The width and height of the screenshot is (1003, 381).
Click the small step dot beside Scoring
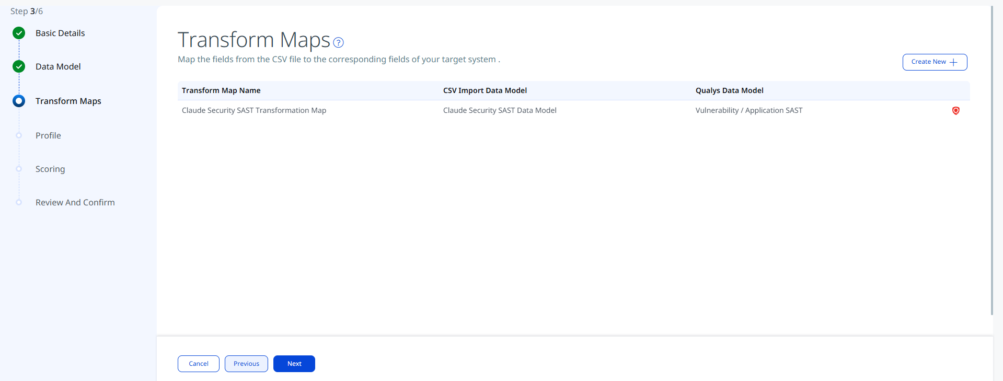[x=19, y=169]
